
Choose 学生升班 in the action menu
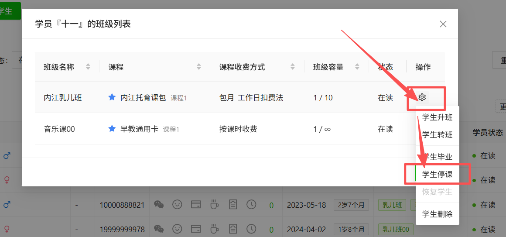[x=437, y=117]
